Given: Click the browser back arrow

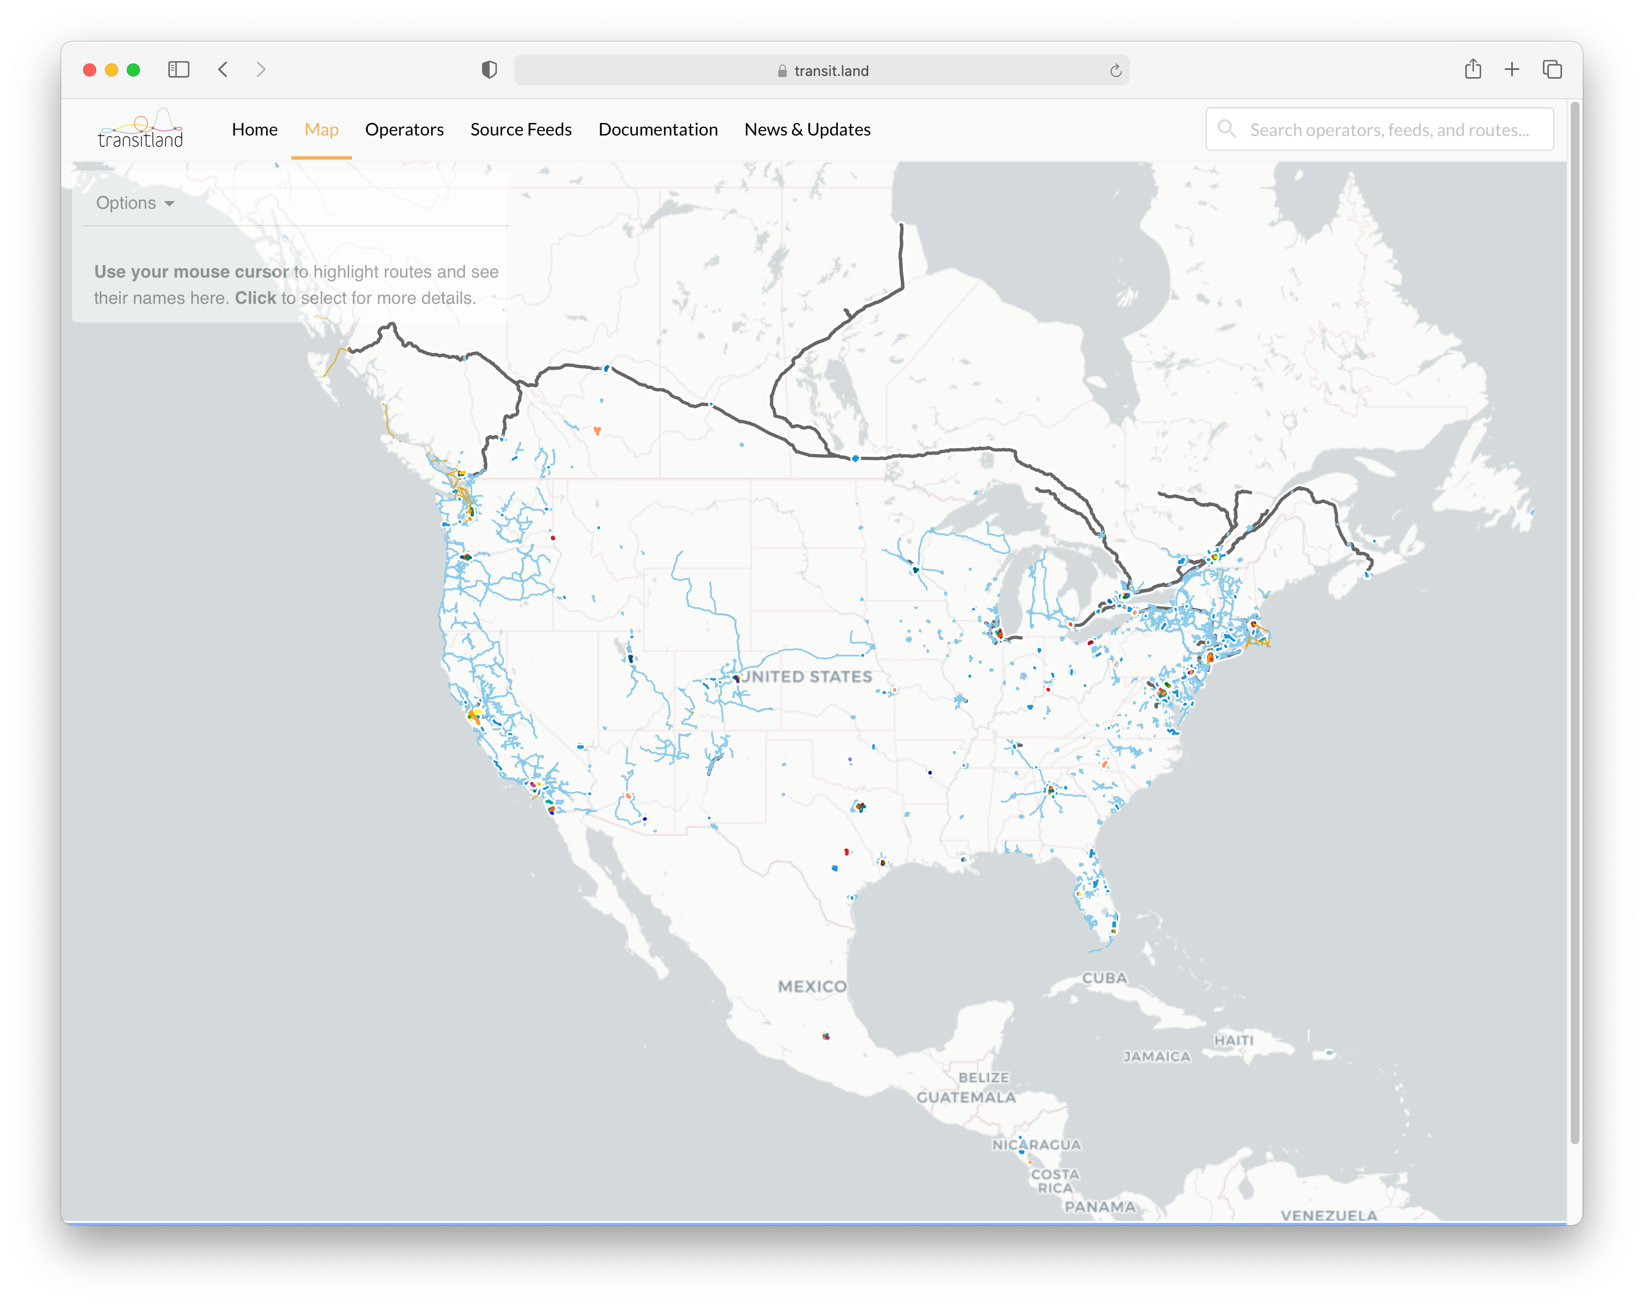Looking at the screenshot, I should [222, 69].
